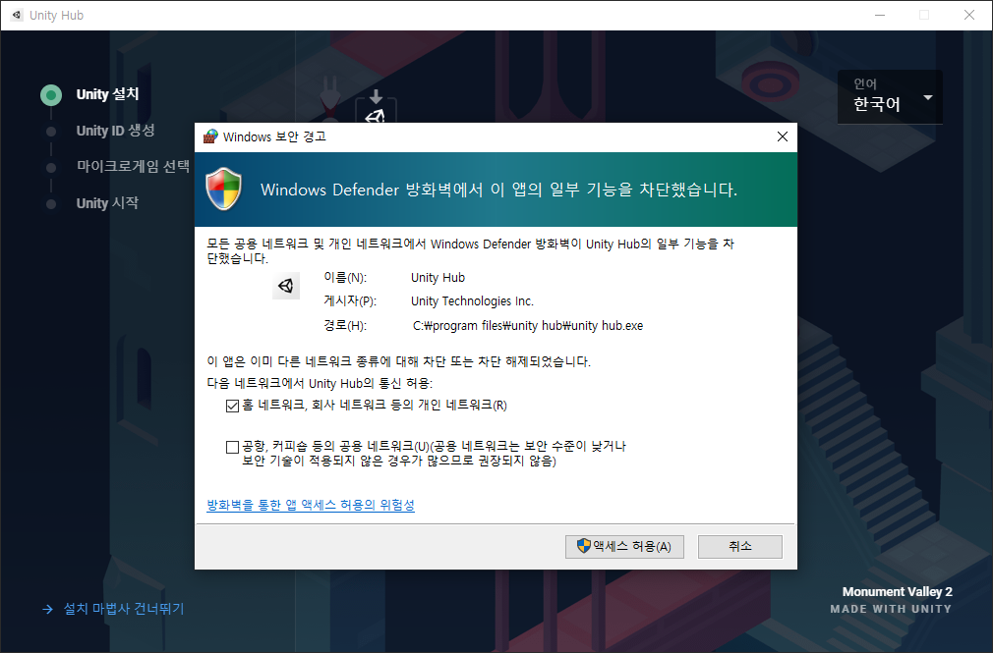Select the Unity 설치 step
The image size is (993, 653).
tap(107, 94)
